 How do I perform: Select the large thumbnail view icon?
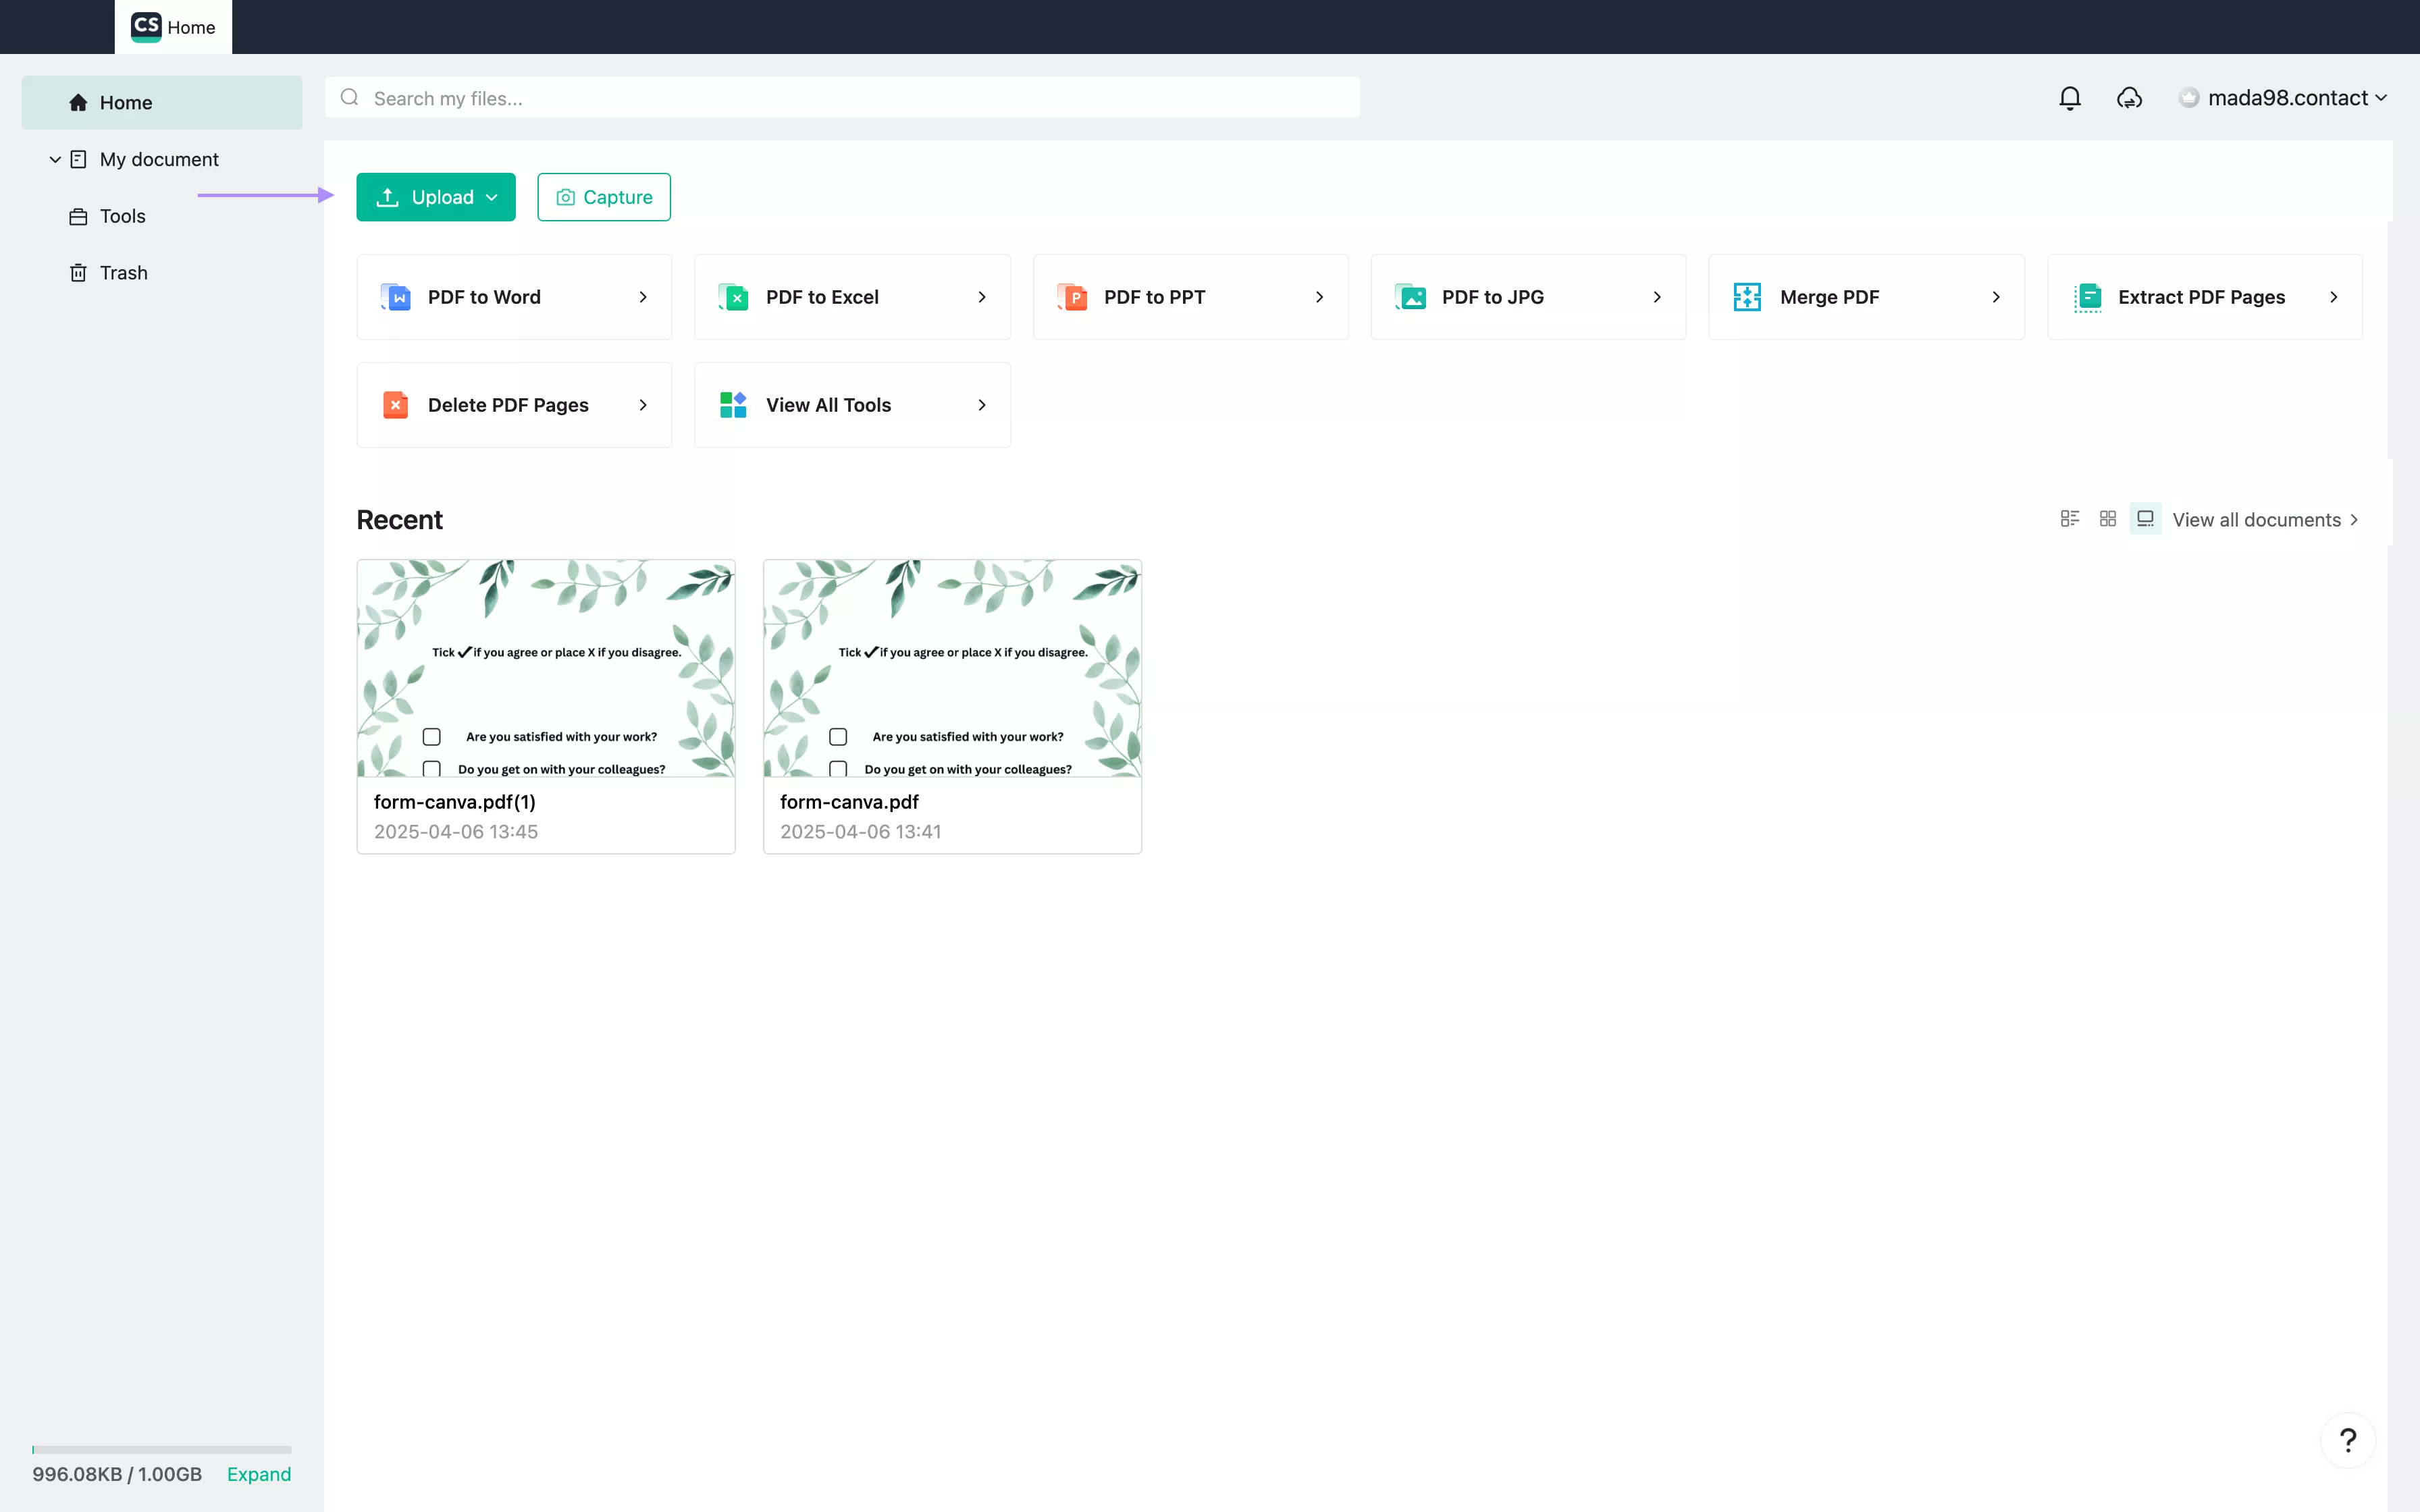(x=2145, y=518)
